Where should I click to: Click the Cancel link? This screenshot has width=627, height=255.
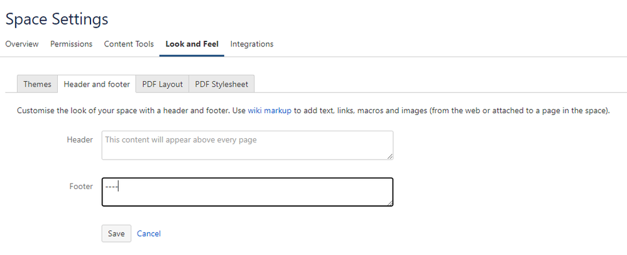pos(149,234)
